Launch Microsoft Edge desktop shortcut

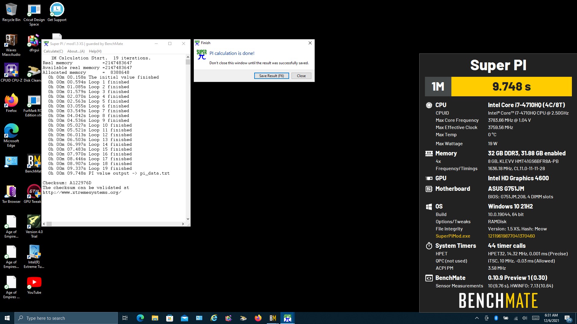11,135
